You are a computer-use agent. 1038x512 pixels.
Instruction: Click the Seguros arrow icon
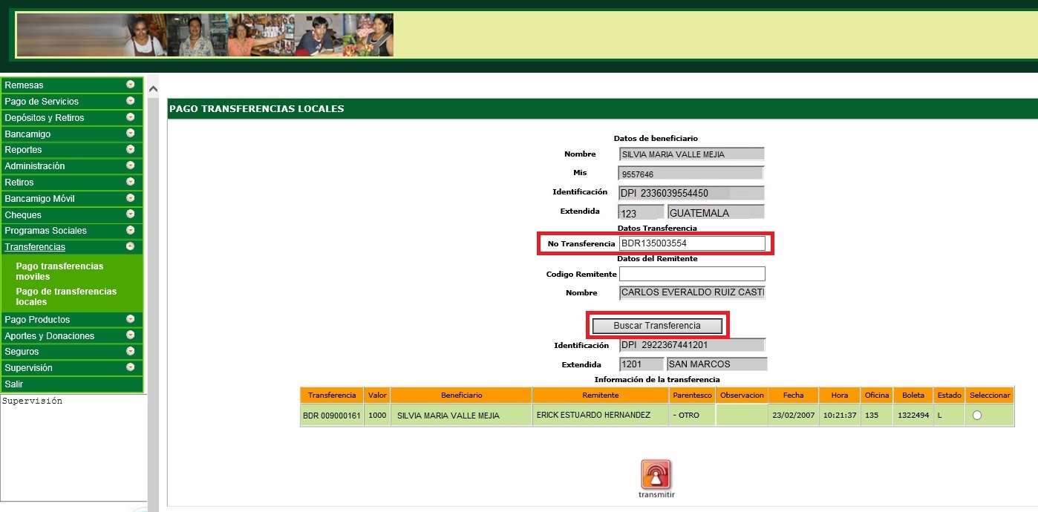click(x=131, y=351)
